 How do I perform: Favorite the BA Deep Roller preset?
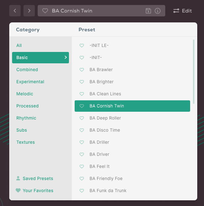tap(82, 118)
